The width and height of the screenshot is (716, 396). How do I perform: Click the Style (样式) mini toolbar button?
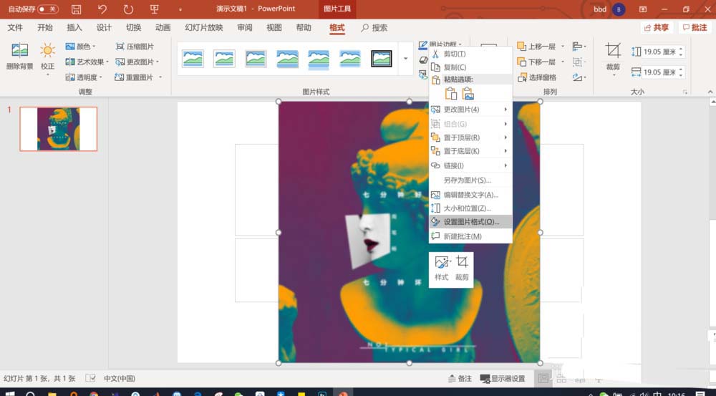442,268
